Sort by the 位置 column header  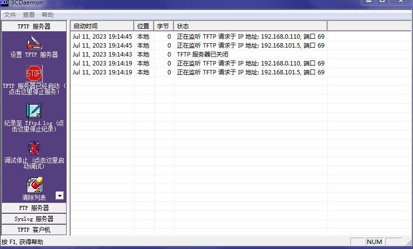pyautogui.click(x=144, y=26)
